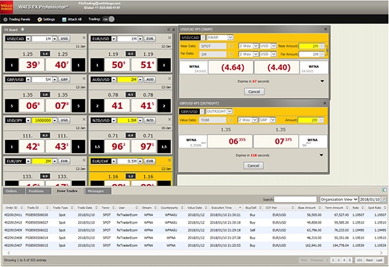Click swap bid quote (4.64)

click(x=231, y=67)
